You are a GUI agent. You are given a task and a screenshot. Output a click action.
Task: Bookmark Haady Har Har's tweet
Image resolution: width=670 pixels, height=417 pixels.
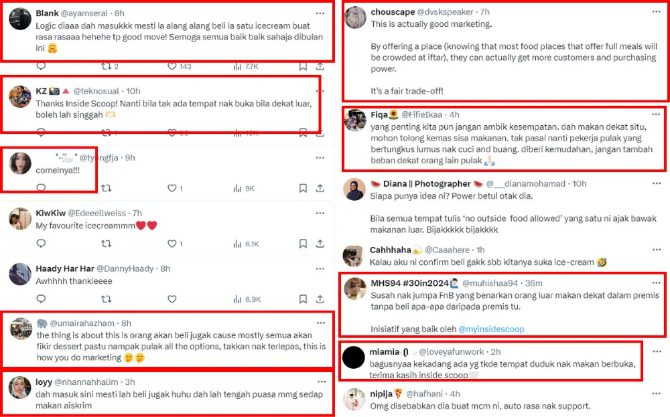tap(302, 299)
